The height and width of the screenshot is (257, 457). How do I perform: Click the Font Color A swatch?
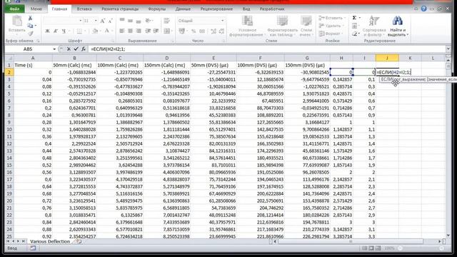pos(107,31)
